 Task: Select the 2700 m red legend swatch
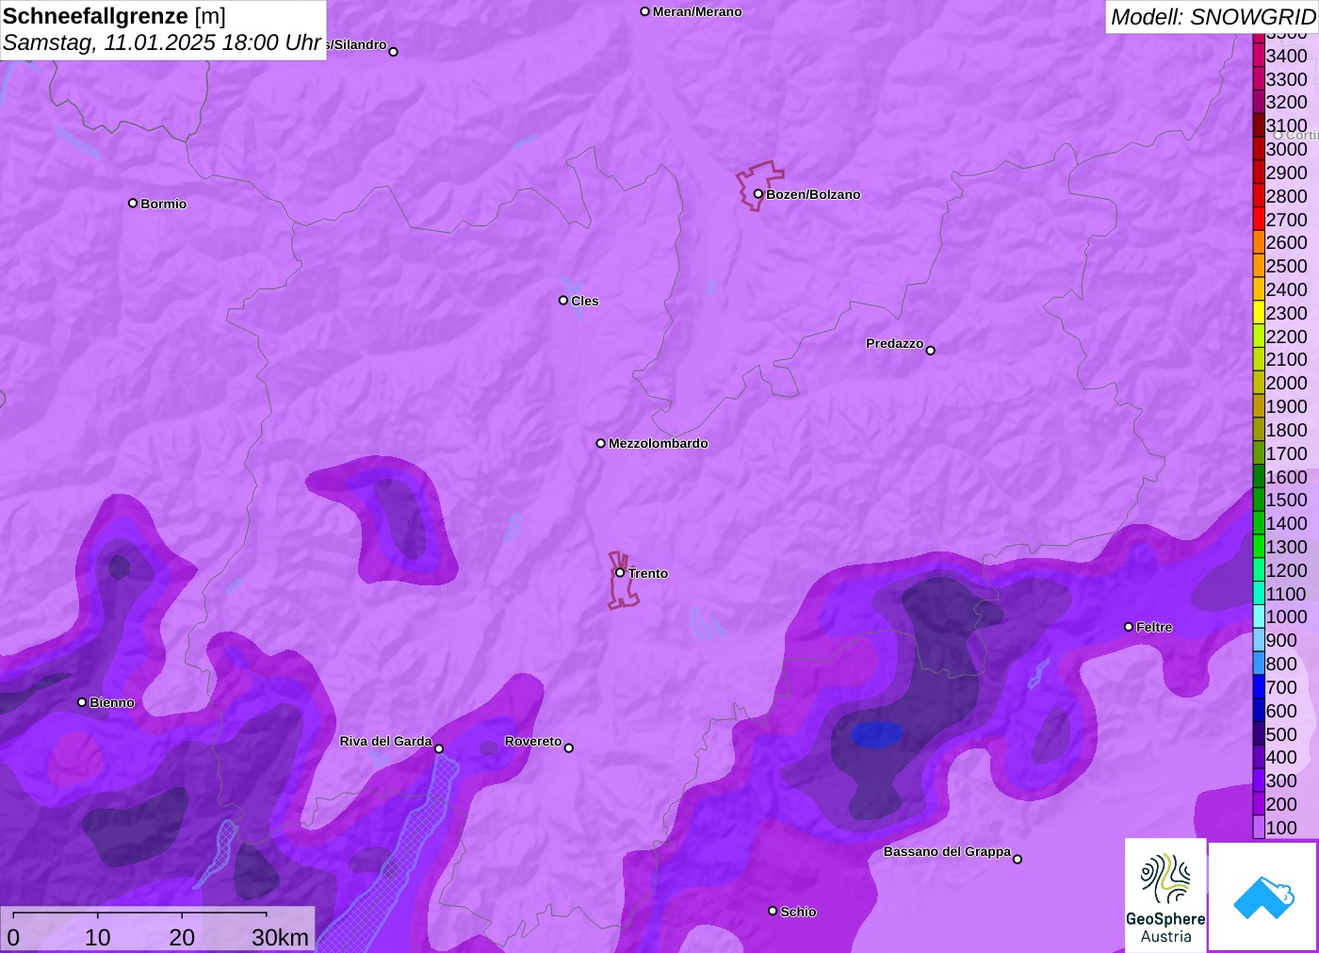tap(1259, 220)
